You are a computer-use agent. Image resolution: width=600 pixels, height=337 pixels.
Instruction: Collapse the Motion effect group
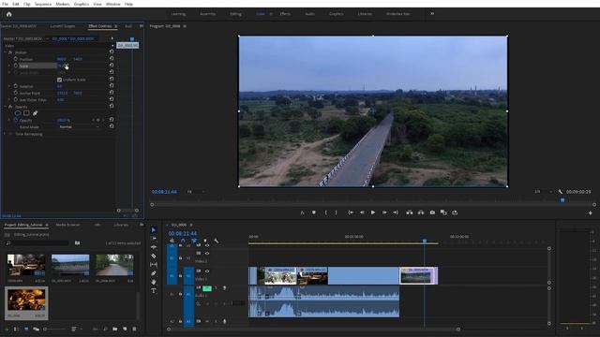pyautogui.click(x=5, y=52)
